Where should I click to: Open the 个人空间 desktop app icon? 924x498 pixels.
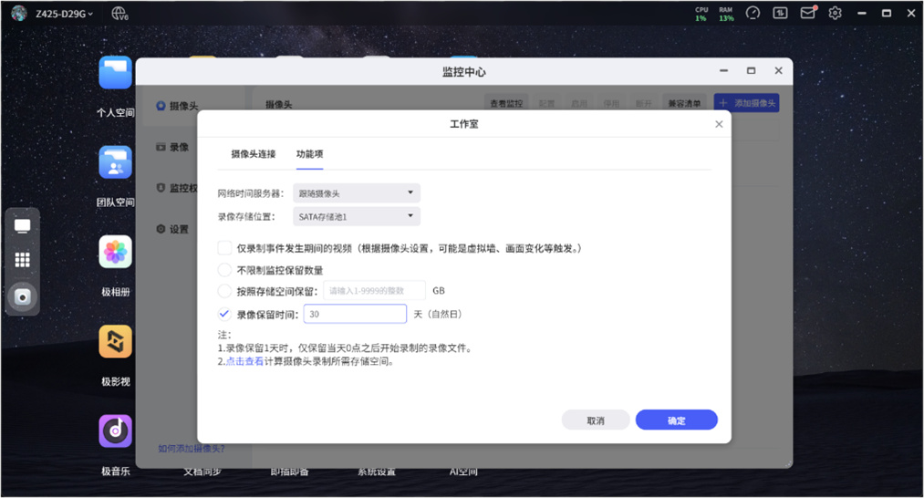pos(116,73)
